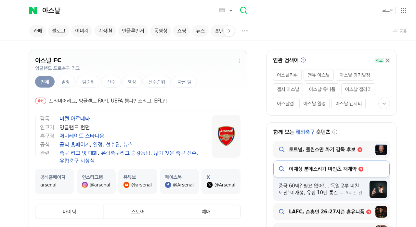Viewport: 416px width, 227px height.
Task: Click the 마이팀 button
Action: pos(69,211)
